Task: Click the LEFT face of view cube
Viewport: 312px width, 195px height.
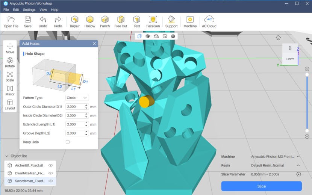Action: [290, 59]
